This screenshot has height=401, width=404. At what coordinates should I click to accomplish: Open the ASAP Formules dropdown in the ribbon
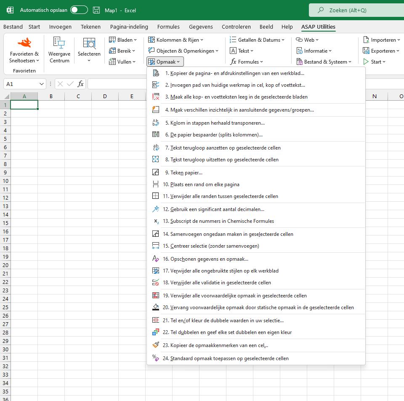246,61
